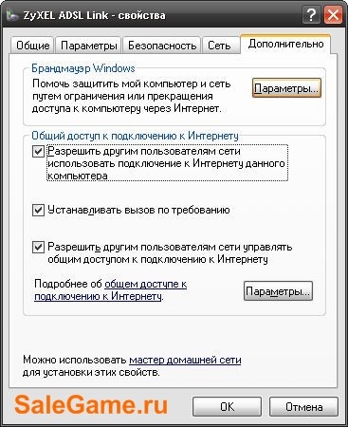Open Брандмауэр Windows Параметры button
The height and width of the screenshot is (427, 348).
pyautogui.click(x=286, y=88)
